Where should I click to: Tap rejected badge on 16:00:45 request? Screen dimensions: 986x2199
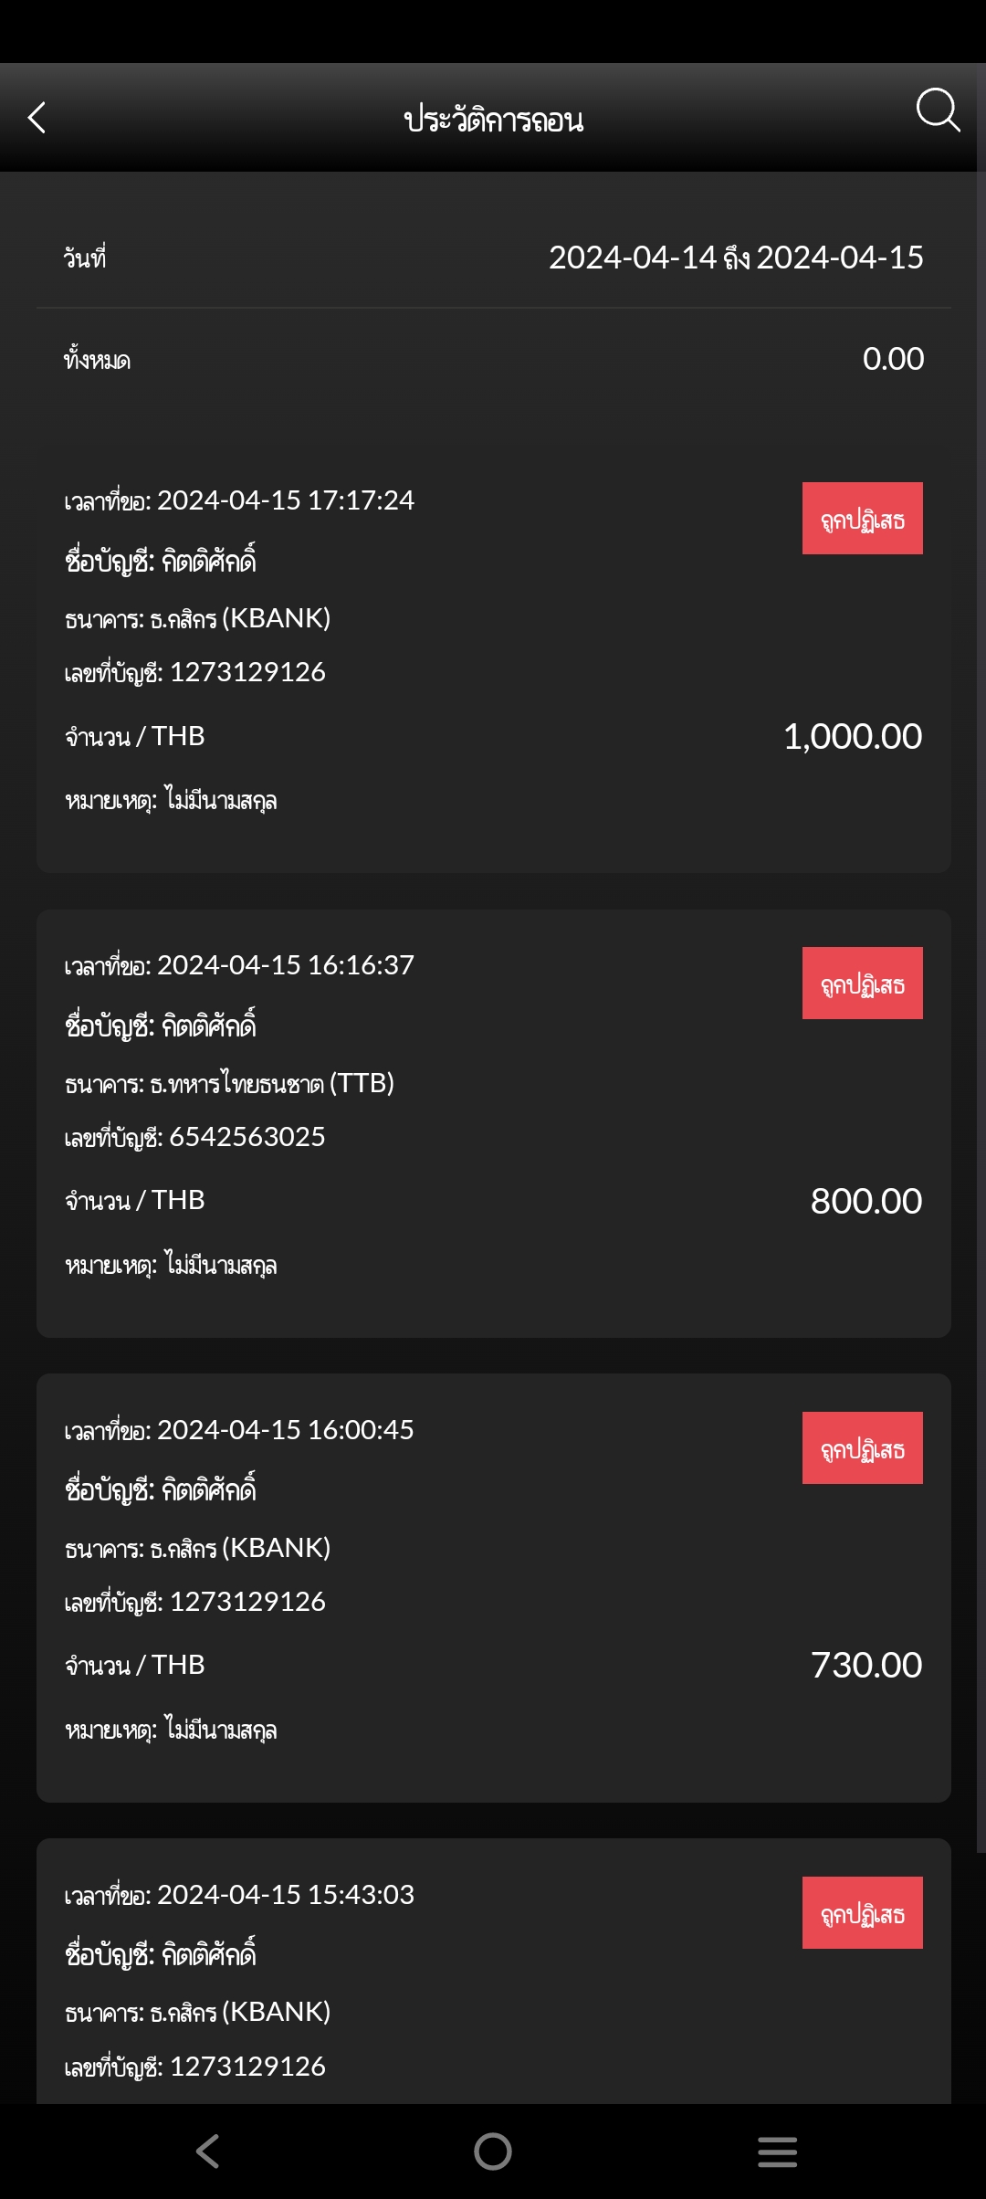pyautogui.click(x=862, y=1448)
